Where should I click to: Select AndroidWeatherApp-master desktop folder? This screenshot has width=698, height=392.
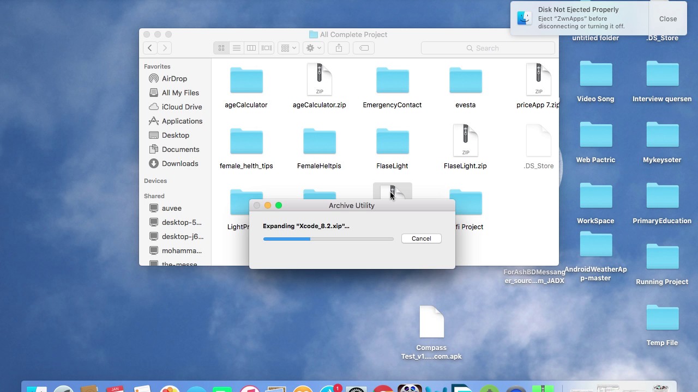(595, 244)
